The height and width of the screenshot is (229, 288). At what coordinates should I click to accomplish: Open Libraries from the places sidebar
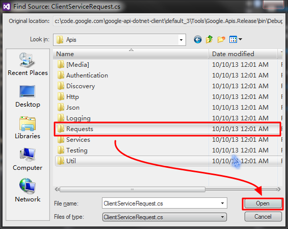(x=28, y=128)
